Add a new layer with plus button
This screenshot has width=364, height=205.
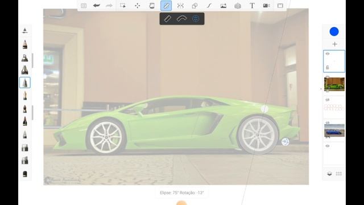[x=334, y=44]
